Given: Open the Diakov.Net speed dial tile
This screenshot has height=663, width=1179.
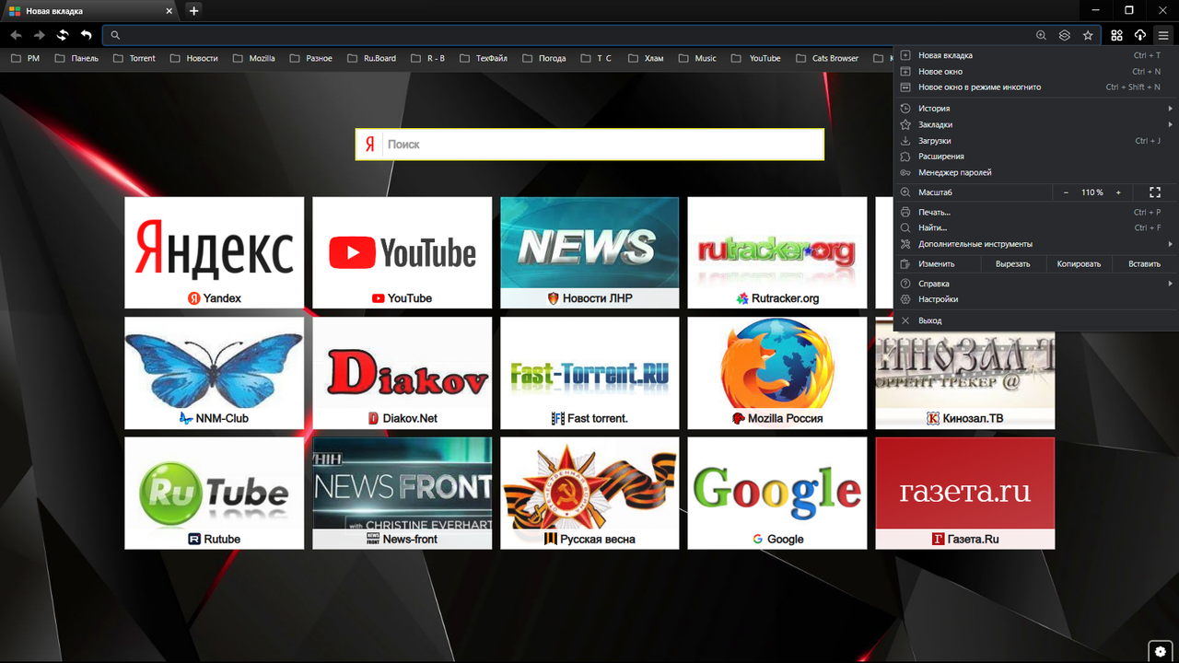Looking at the screenshot, I should [402, 373].
